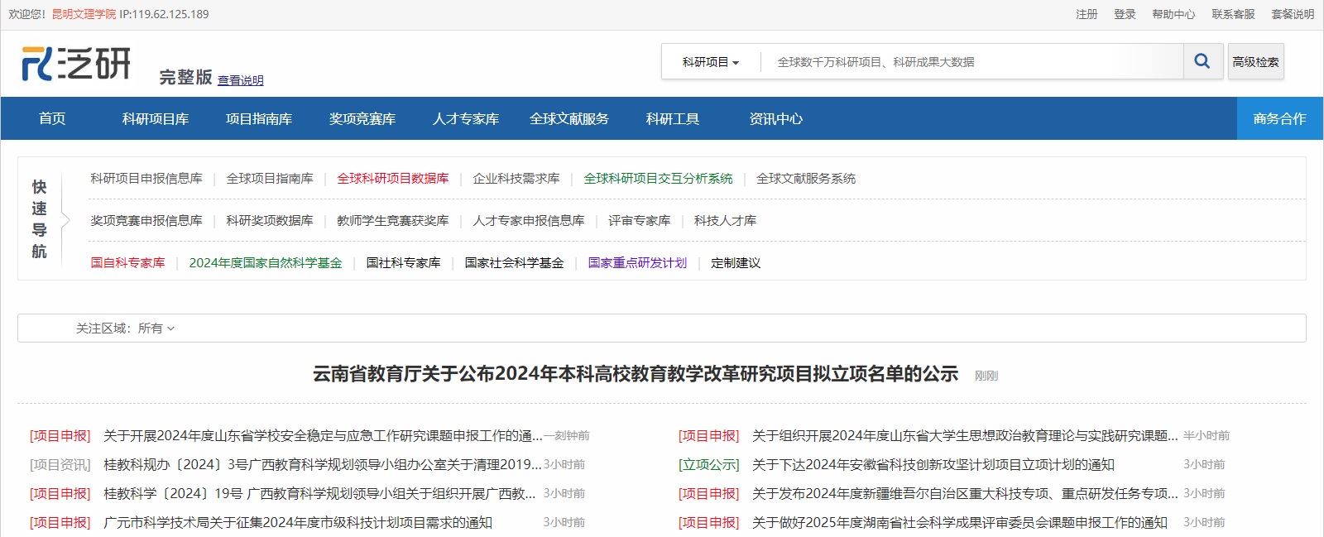Open the 山东省大学生思想政治教育 notice

[x=965, y=435]
